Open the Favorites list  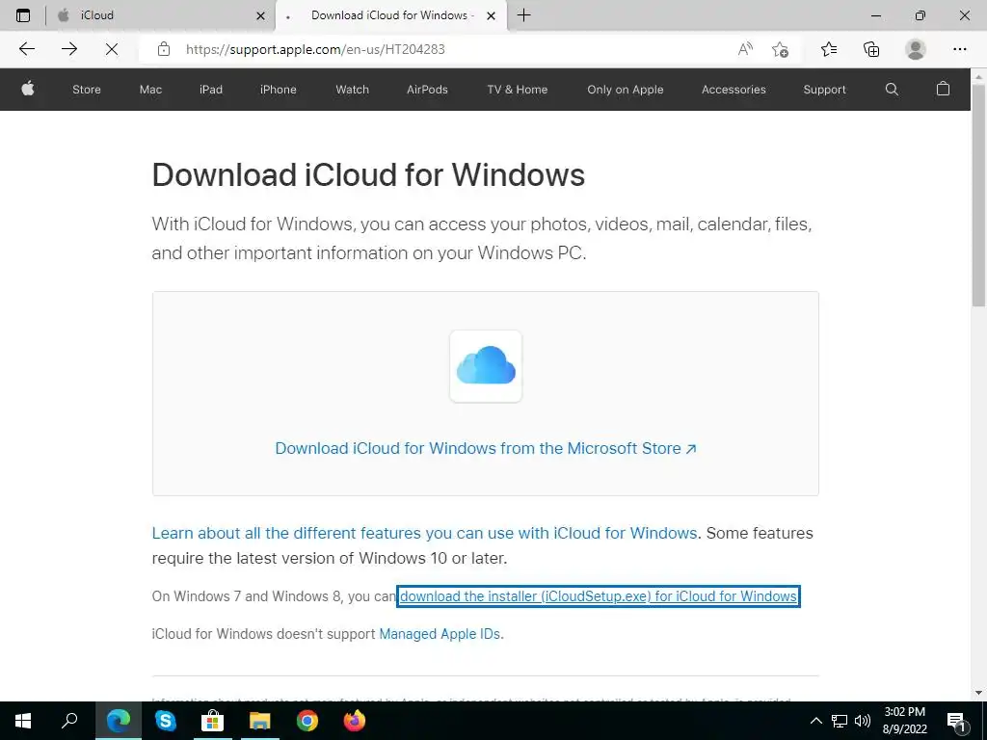(829, 49)
